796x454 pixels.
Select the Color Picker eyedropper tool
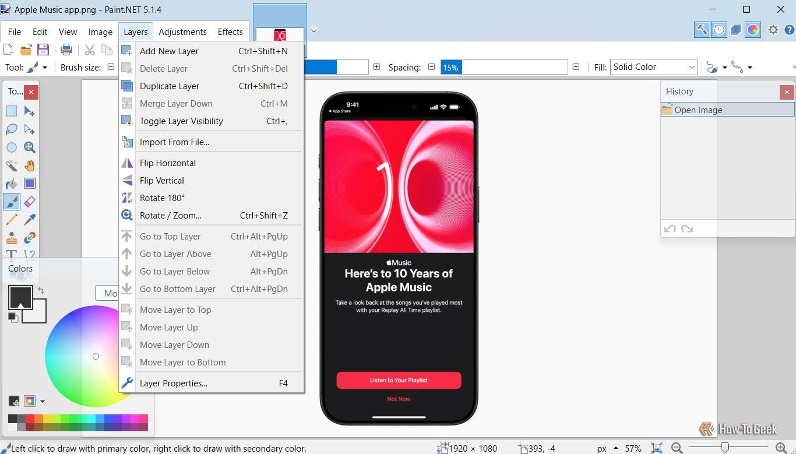30,220
